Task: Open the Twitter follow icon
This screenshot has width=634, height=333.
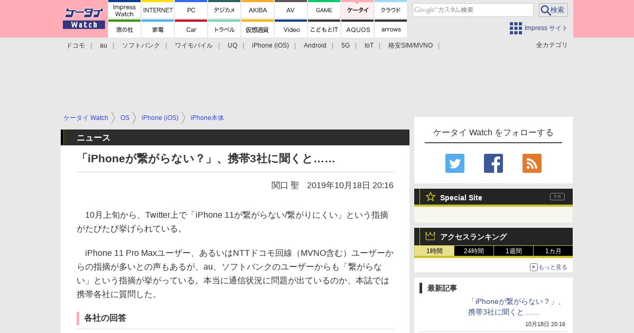Action: click(455, 163)
